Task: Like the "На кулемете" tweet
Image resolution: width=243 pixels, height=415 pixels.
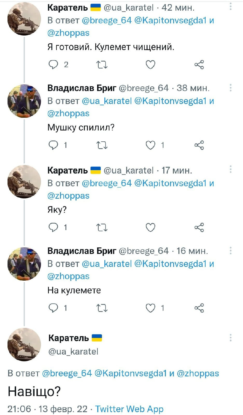Action: [150, 308]
